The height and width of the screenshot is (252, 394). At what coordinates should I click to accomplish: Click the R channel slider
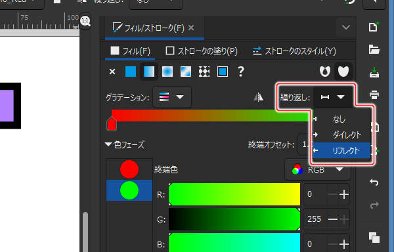(234, 194)
